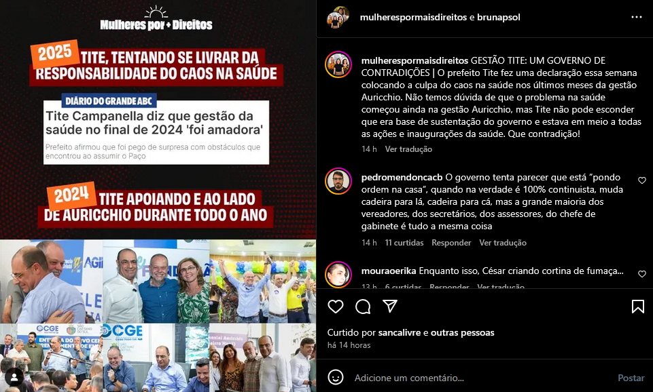
Task: Open comments via the speech bubble icon
Action: (363, 307)
